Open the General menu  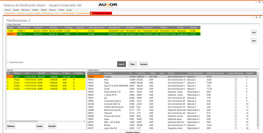(16, 10)
